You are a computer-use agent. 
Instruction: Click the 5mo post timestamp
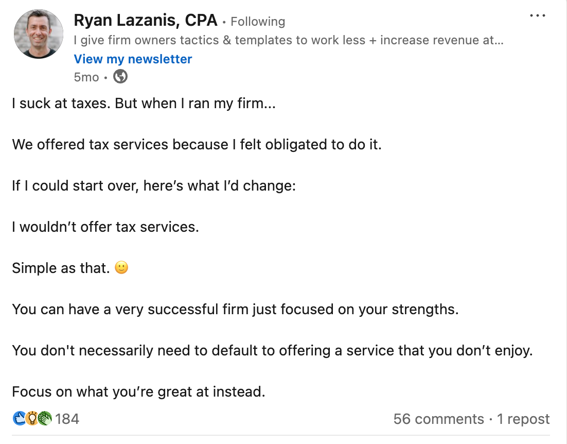pyautogui.click(x=85, y=76)
